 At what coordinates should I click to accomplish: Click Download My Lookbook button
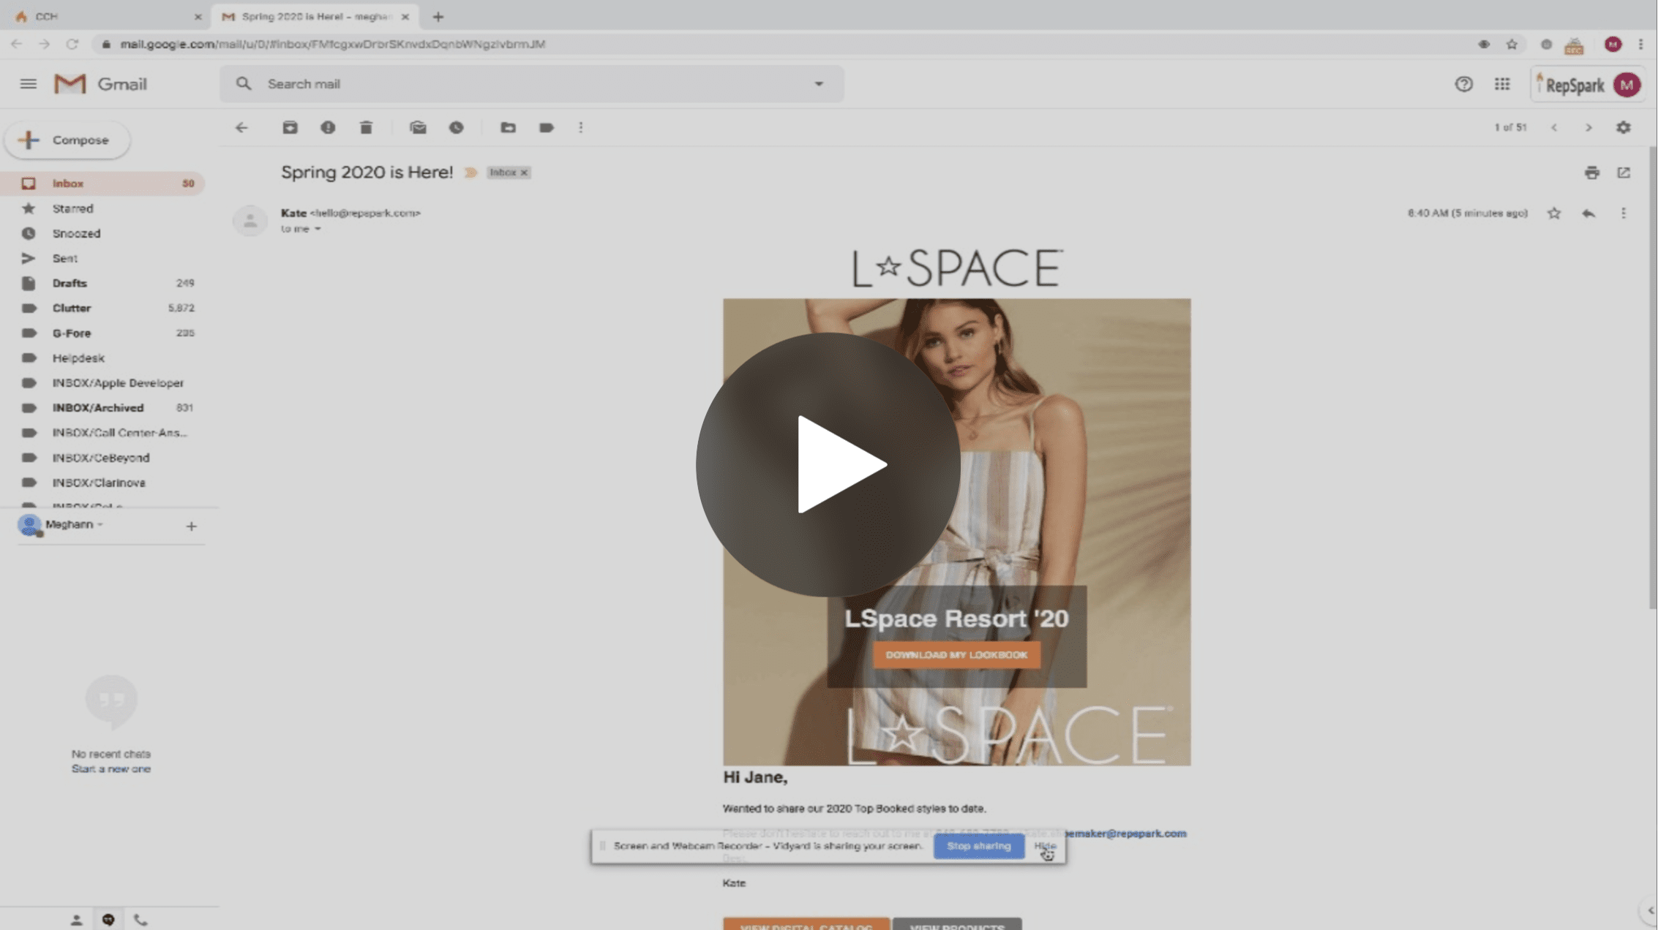[x=956, y=655]
